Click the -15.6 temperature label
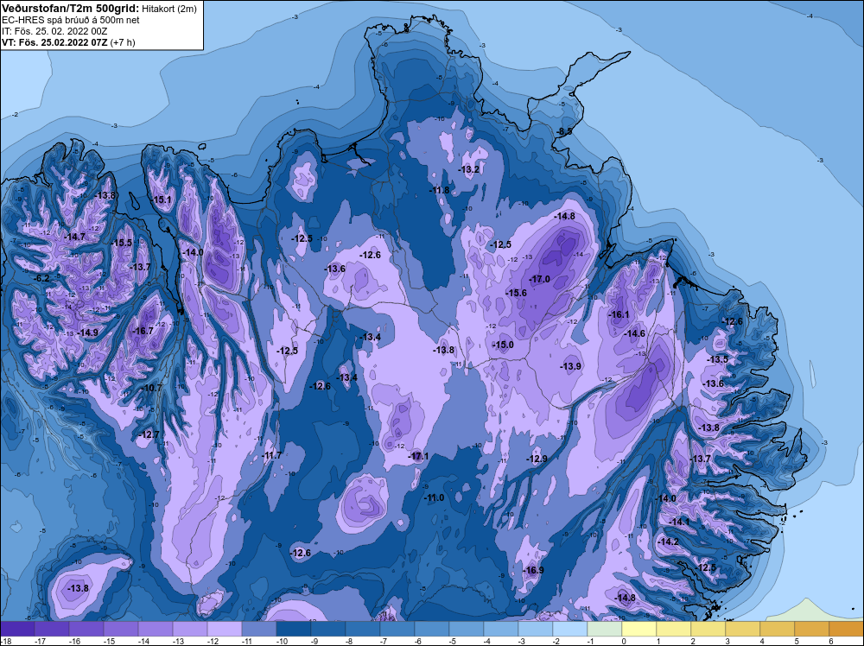This screenshot has height=646, width=864. click(517, 293)
